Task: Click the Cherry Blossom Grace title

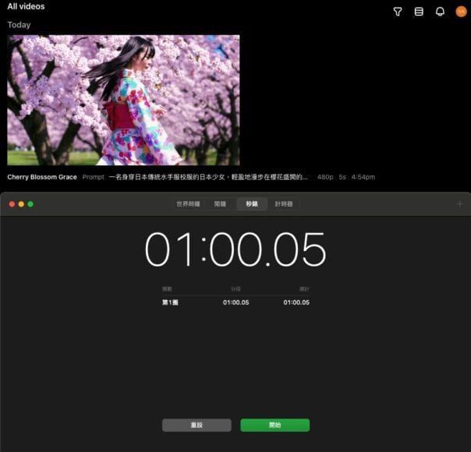Action: coord(42,178)
